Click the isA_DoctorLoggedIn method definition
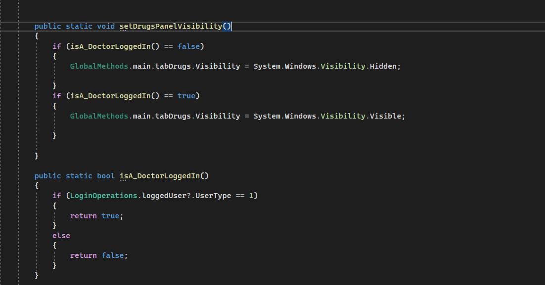 [x=158, y=175]
